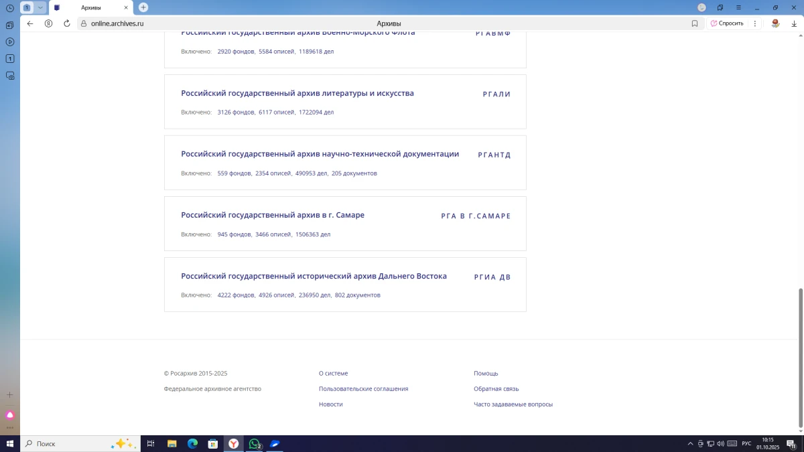The image size is (804, 452).
Task: Open Российский государственный архив в г. Самаре
Action: pos(273,215)
